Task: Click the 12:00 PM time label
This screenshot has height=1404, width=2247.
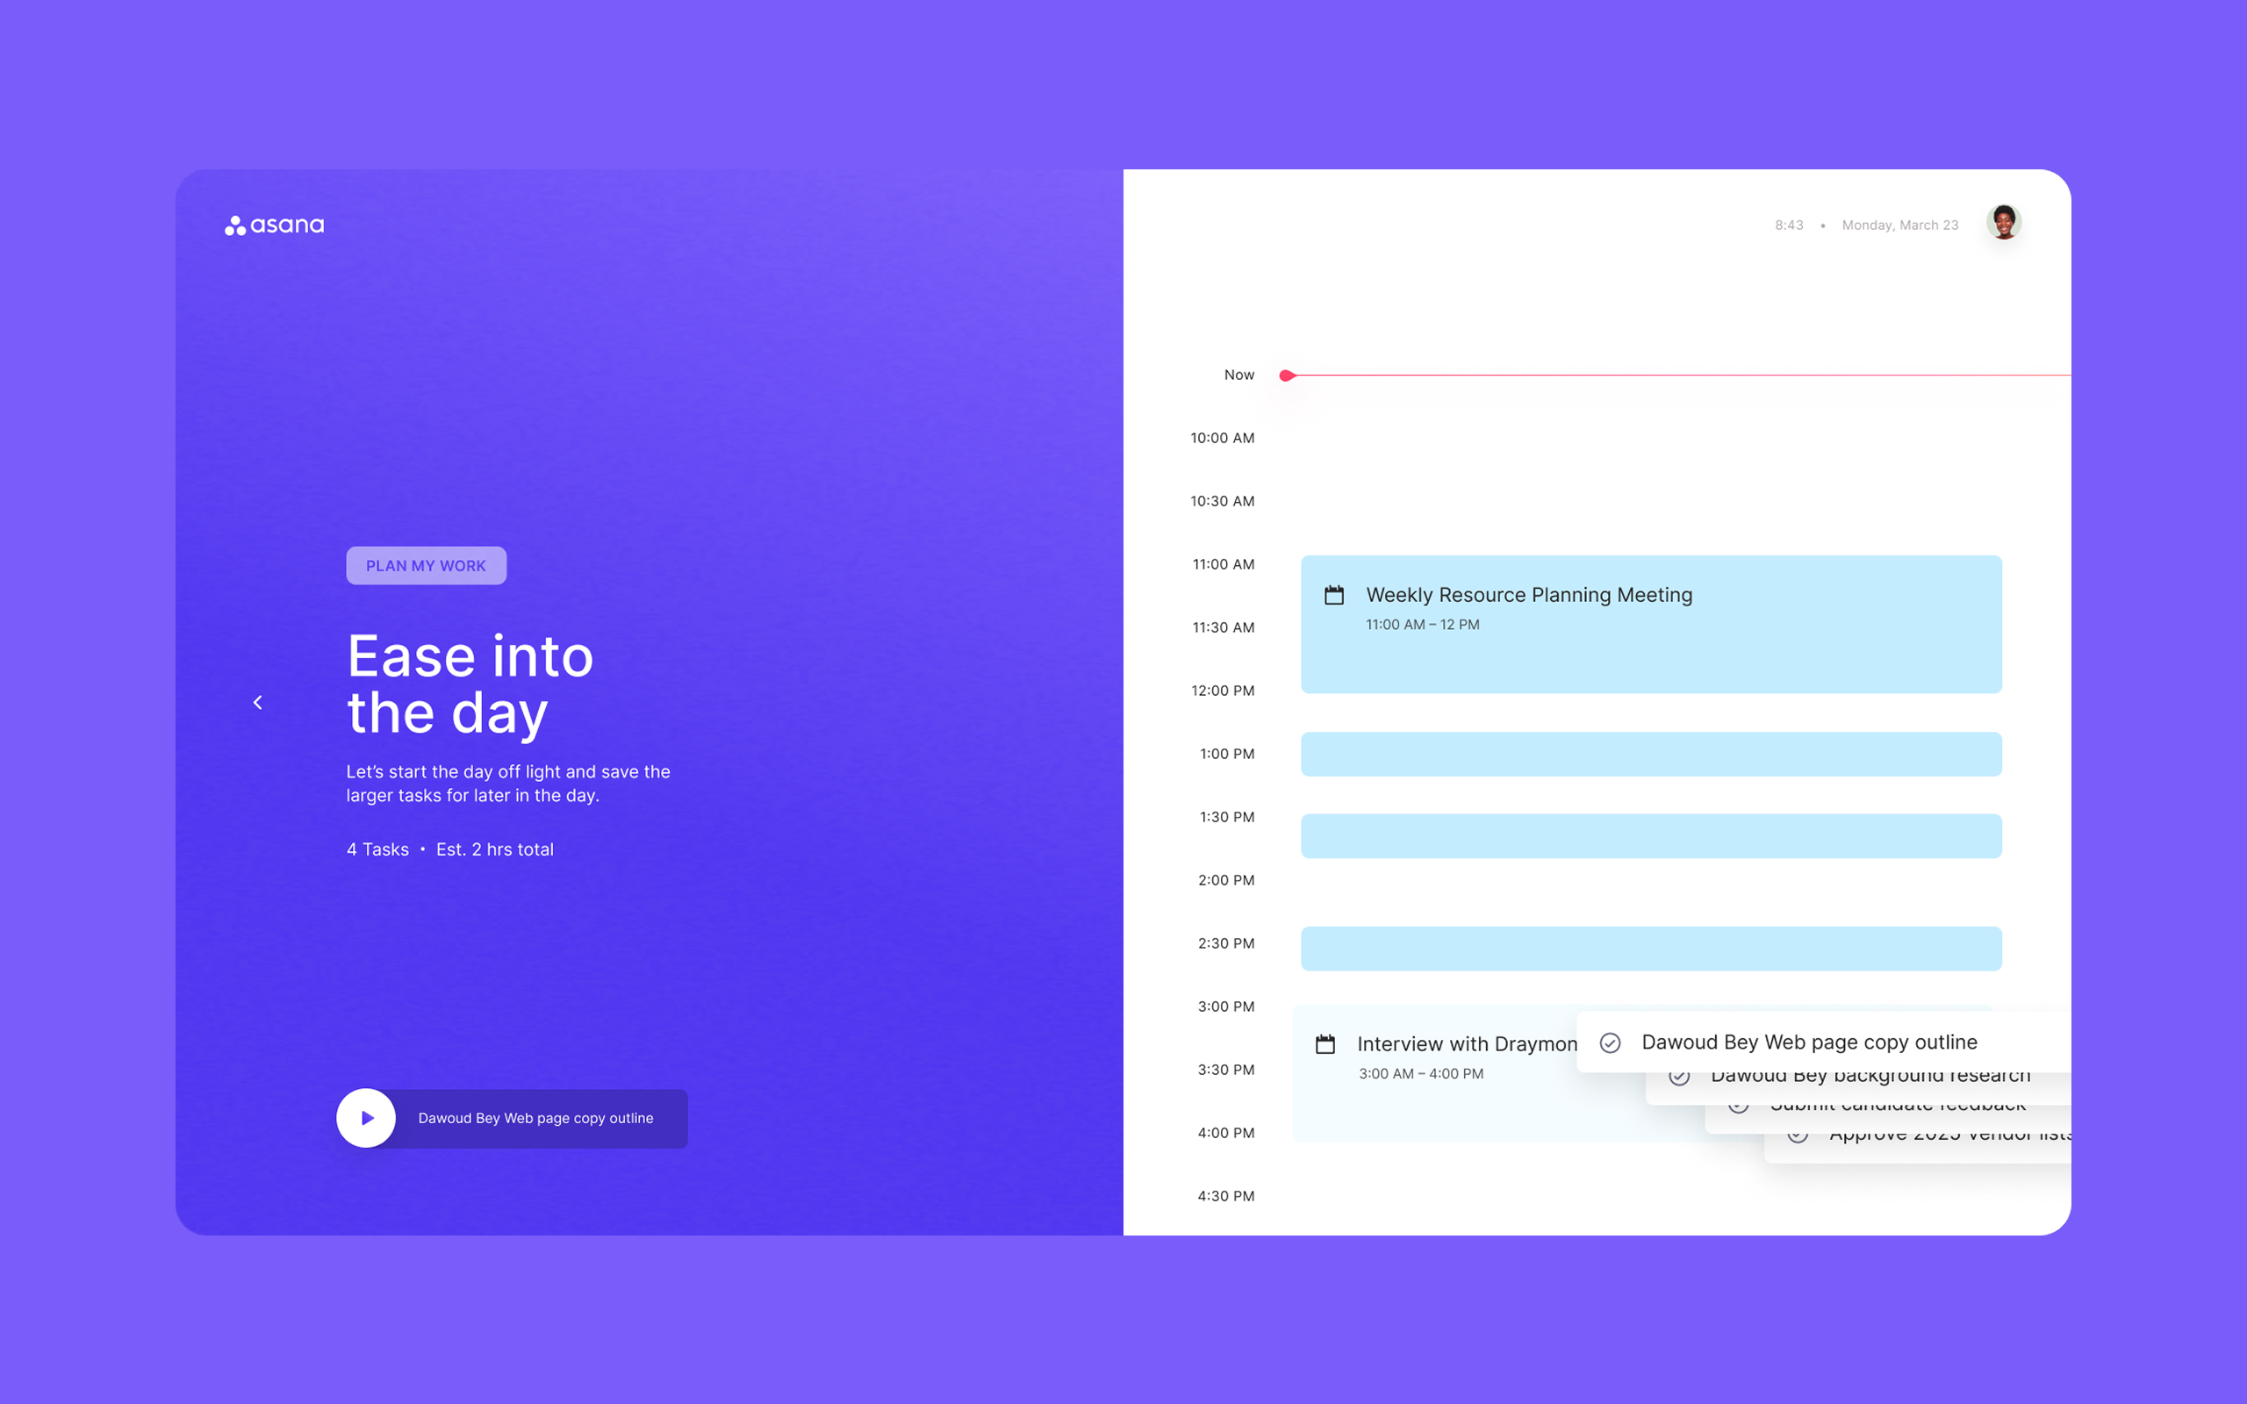Action: (1222, 691)
